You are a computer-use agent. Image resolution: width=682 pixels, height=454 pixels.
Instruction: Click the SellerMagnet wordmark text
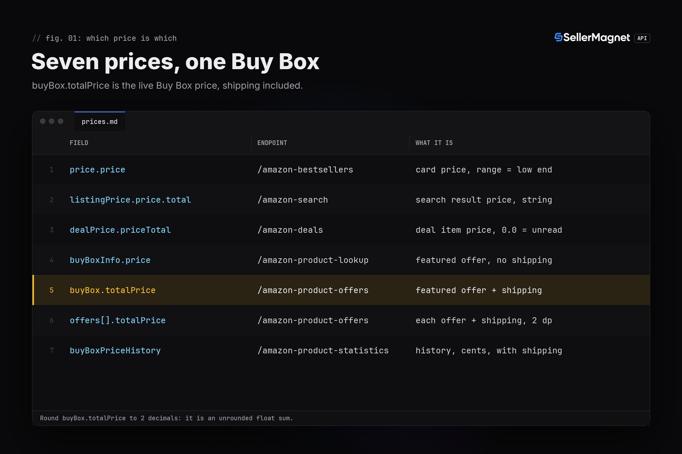click(x=597, y=38)
